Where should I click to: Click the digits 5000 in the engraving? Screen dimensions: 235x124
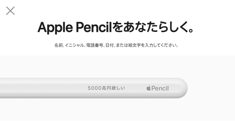pos(94,88)
